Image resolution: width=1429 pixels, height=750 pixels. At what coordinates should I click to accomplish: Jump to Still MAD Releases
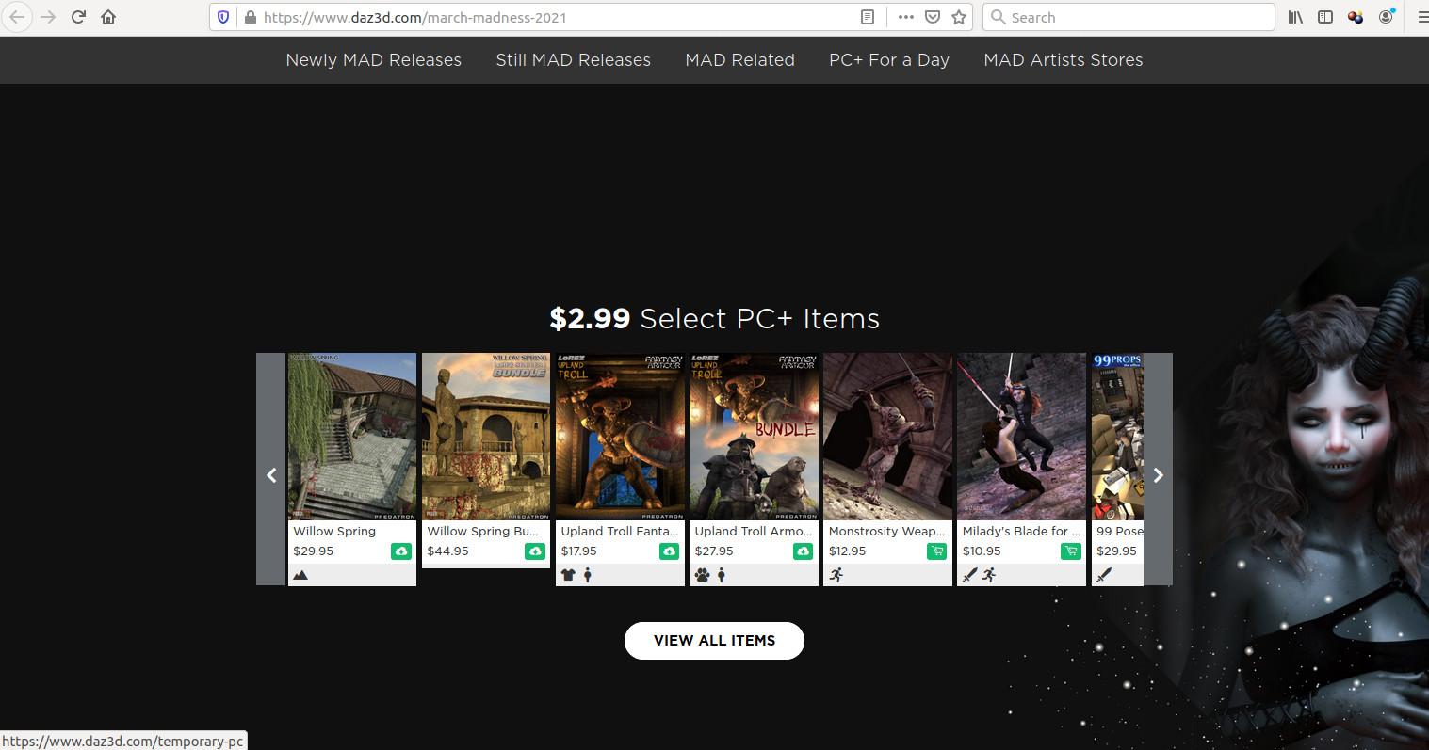point(574,59)
